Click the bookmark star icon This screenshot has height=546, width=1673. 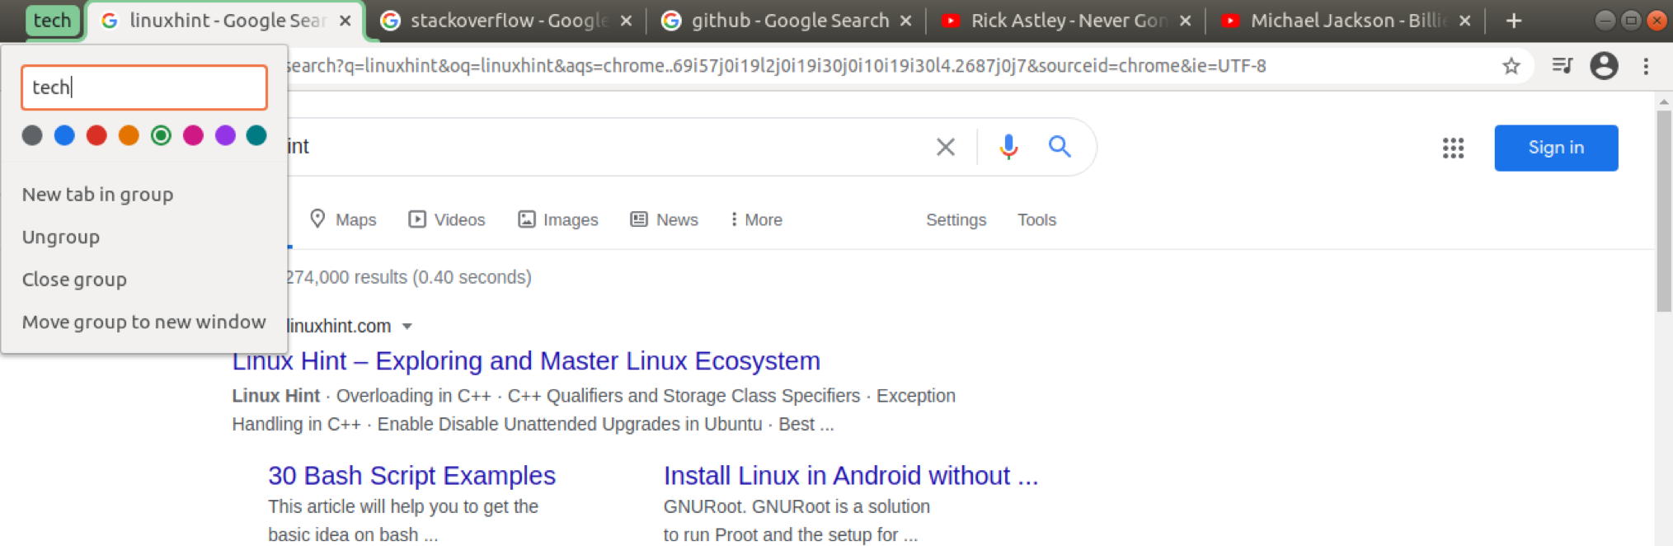pyautogui.click(x=1511, y=66)
